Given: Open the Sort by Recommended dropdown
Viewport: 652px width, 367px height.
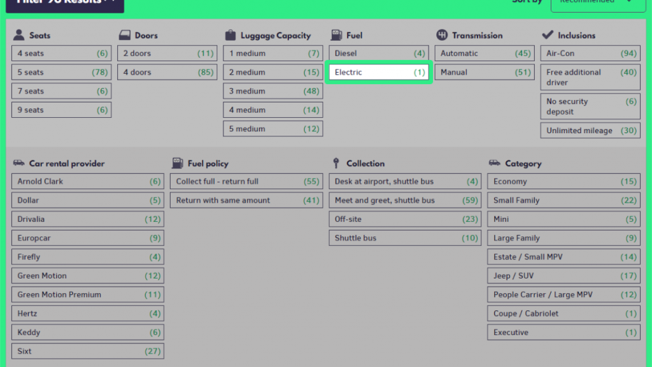Looking at the screenshot, I should point(593,2).
